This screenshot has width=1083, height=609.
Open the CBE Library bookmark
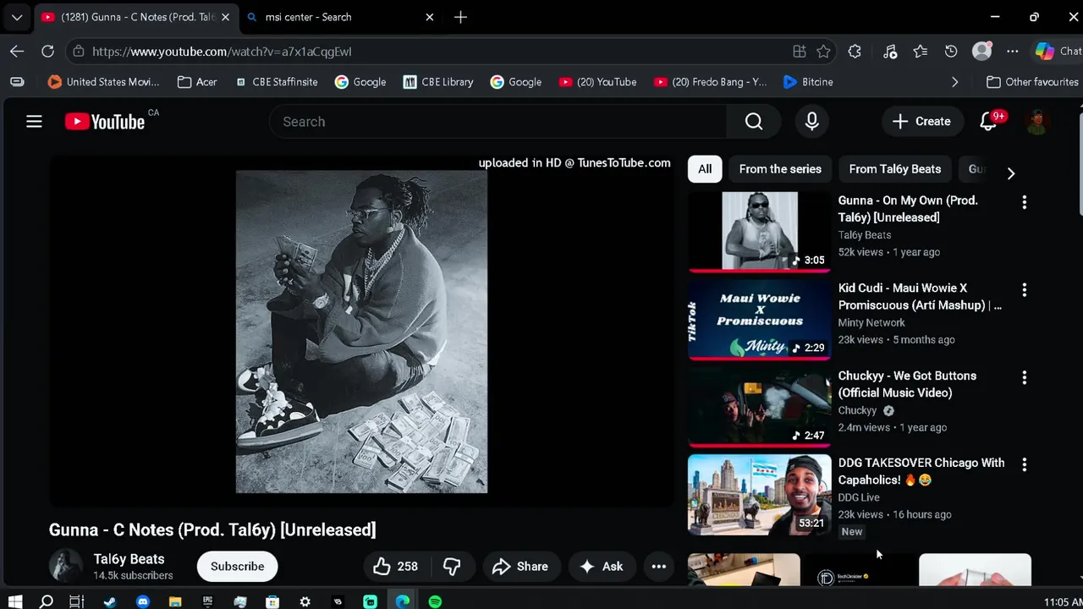pos(438,82)
